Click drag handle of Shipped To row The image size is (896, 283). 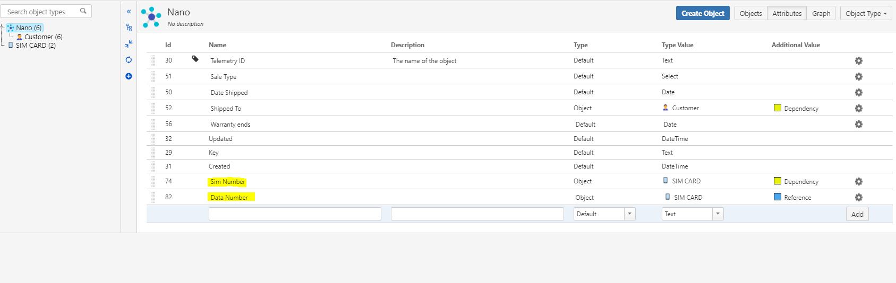pos(153,108)
